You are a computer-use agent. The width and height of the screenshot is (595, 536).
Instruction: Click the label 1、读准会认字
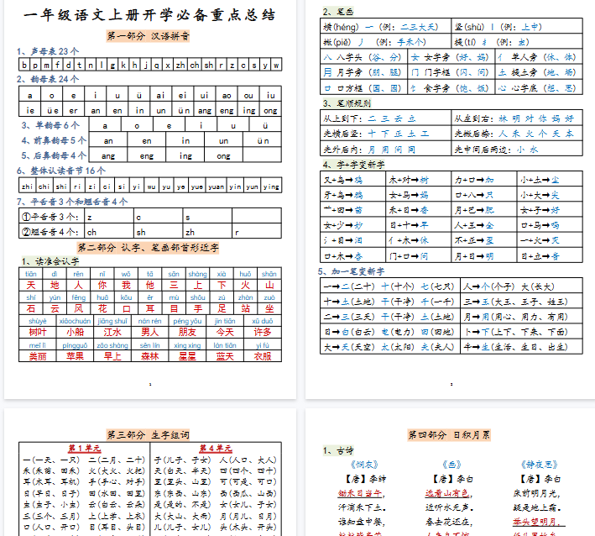(50, 261)
